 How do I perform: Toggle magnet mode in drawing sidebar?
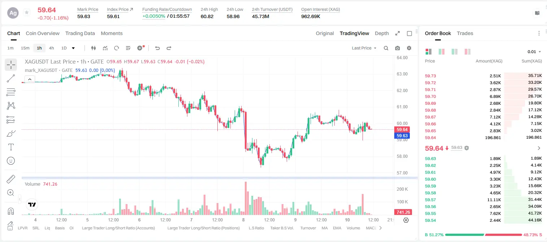(11, 211)
